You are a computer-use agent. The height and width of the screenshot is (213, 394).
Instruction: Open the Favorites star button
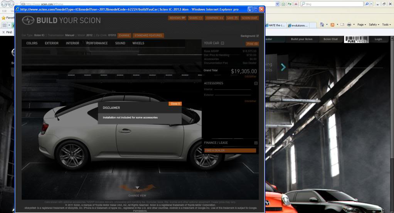8,18
